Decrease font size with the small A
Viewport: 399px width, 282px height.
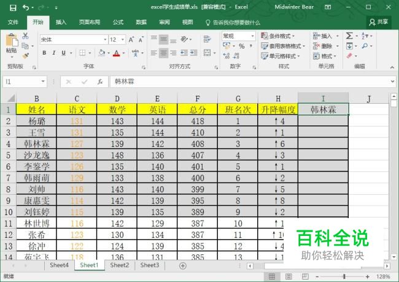pos(141,40)
